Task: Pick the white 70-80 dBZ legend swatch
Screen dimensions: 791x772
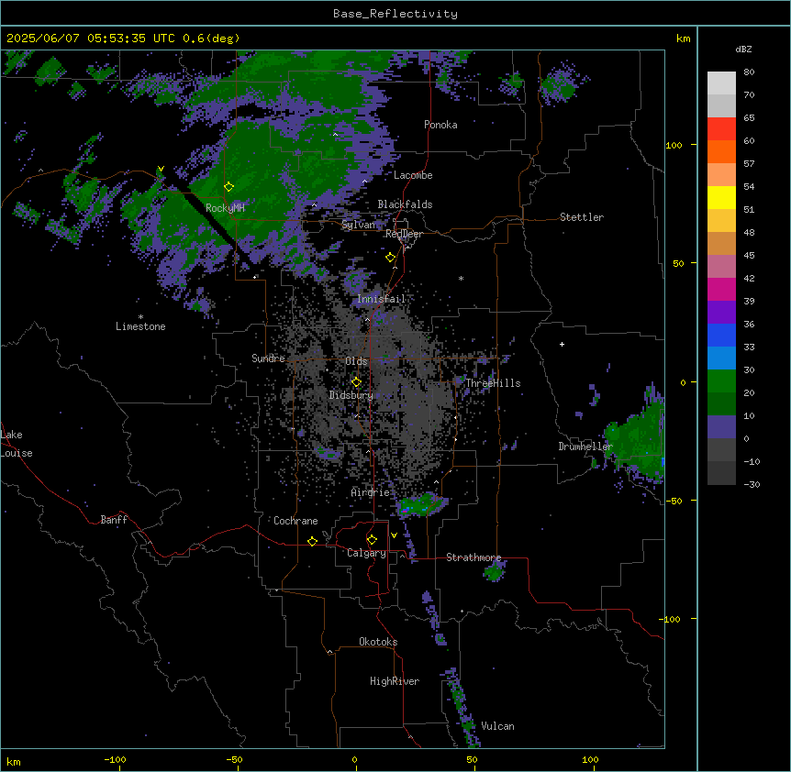Action: point(721,83)
